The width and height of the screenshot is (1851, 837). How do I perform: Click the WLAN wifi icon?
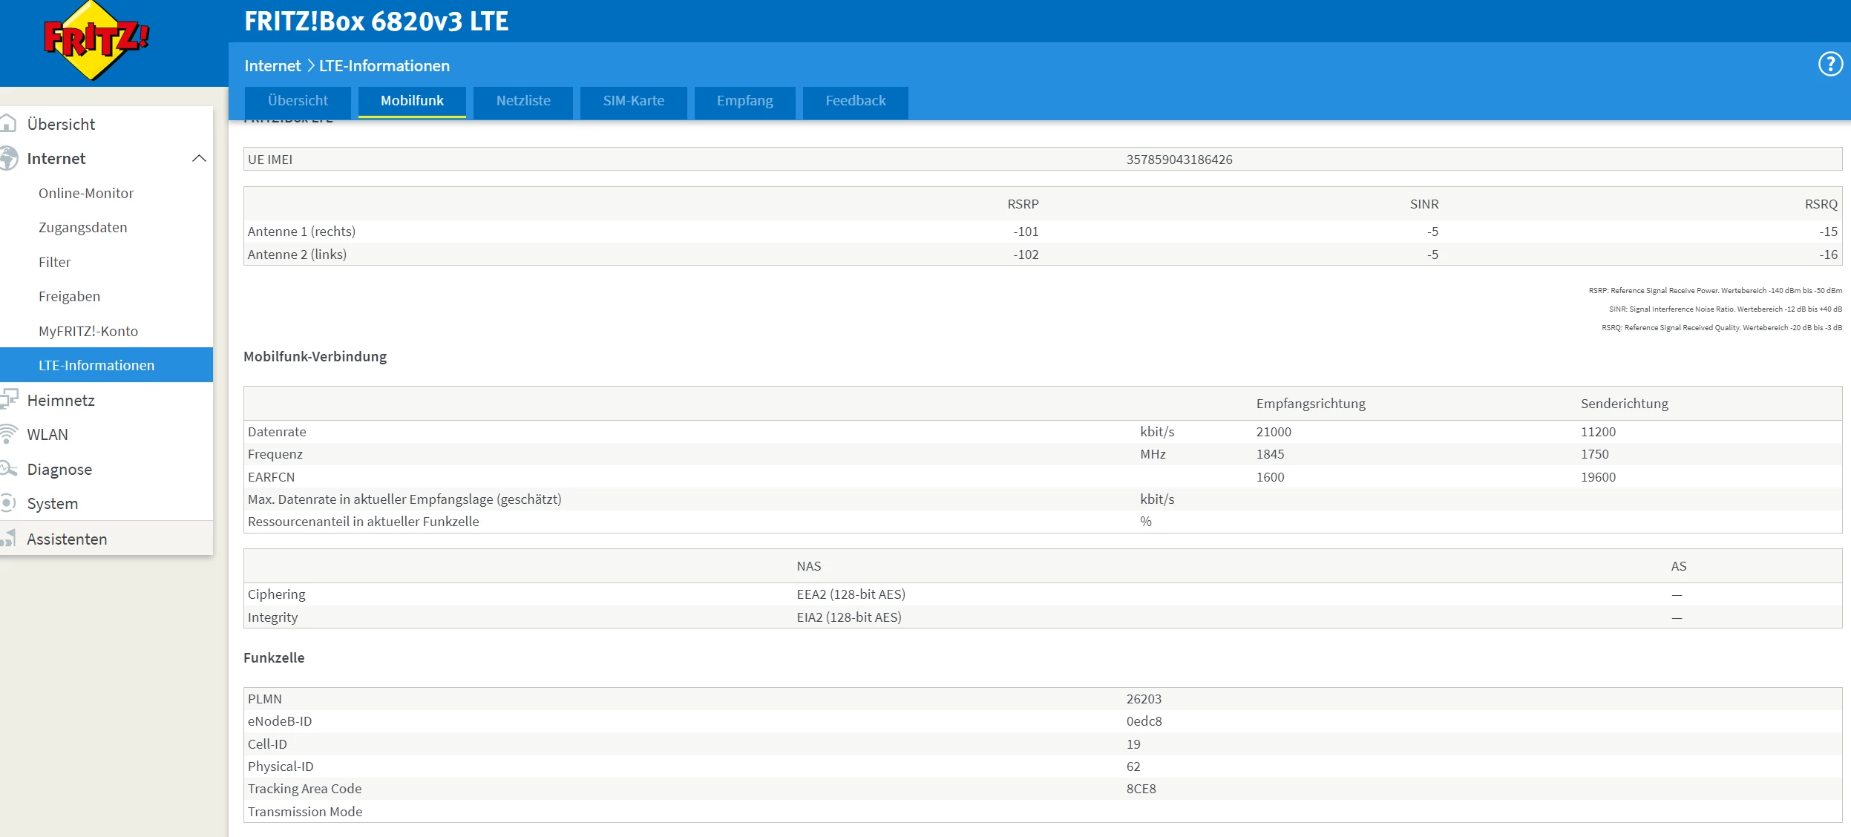click(x=8, y=434)
